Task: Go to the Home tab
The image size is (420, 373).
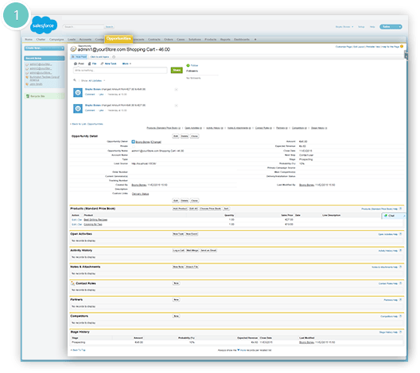Action: [x=29, y=40]
